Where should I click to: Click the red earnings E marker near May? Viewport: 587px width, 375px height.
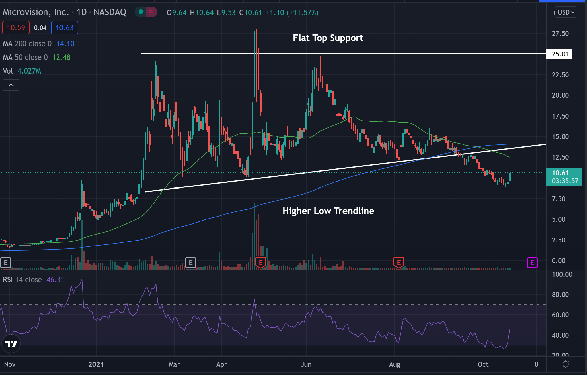click(x=260, y=263)
